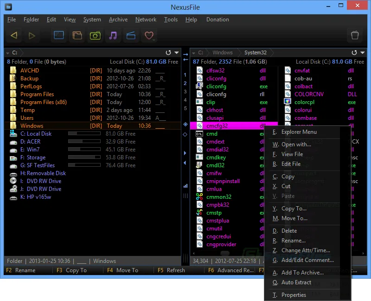Viewport: 371px width, 301px height.
Task: Open the purple music note icon
Action: 113,35
